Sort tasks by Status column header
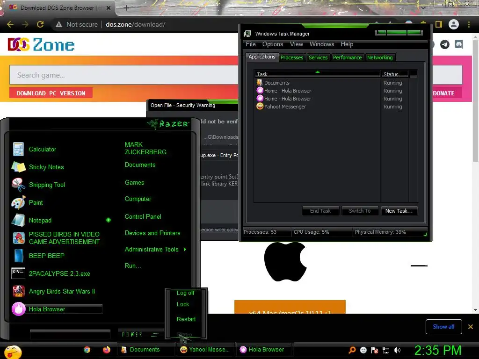479x359 pixels. pyautogui.click(x=394, y=74)
